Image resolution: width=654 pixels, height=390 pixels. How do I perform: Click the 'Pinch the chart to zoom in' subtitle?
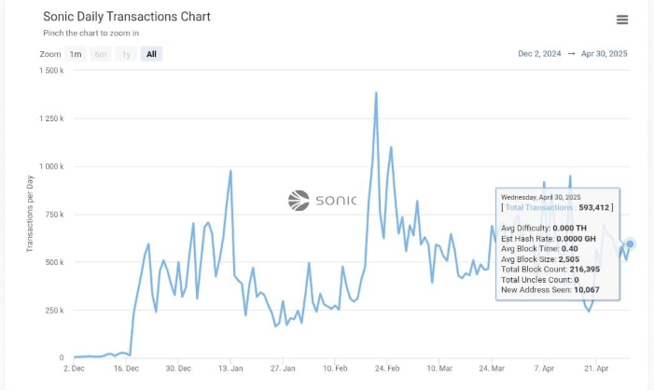point(90,33)
